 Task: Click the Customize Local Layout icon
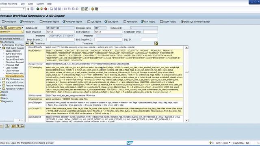click(97, 9)
